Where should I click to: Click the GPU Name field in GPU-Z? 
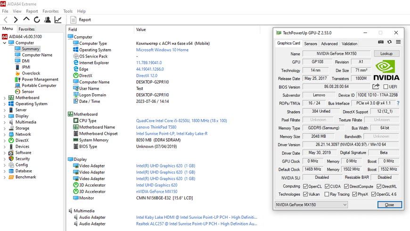pos(336,53)
